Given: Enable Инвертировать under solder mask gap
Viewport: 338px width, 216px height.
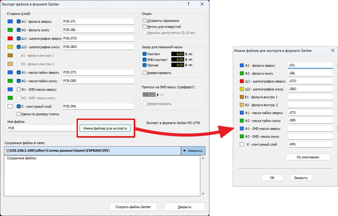Looking at the screenshot, I should (145, 73).
